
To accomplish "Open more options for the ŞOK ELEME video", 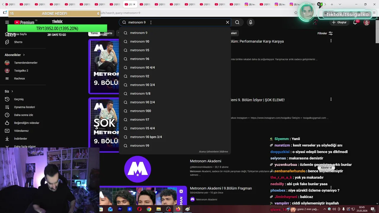I will click(x=331, y=99).
